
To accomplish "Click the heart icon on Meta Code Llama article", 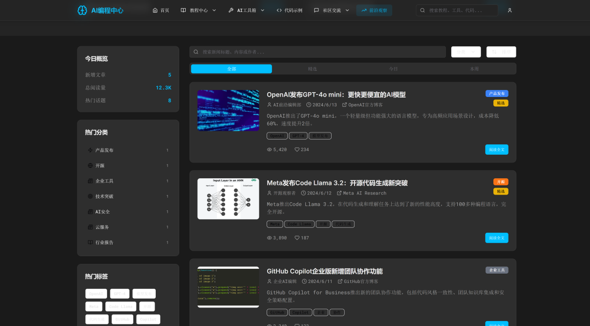I will pos(297,238).
